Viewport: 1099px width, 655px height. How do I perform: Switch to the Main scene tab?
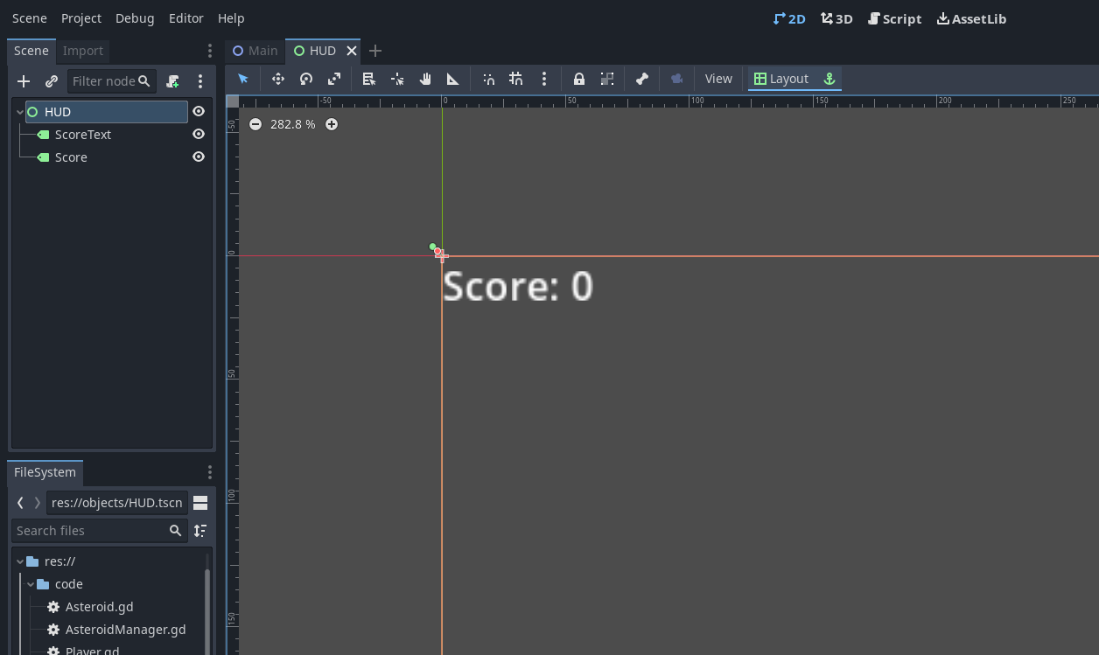[255, 51]
